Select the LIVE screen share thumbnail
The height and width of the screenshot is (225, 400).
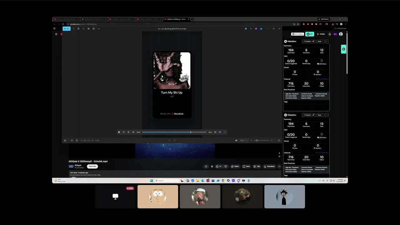[116, 197]
